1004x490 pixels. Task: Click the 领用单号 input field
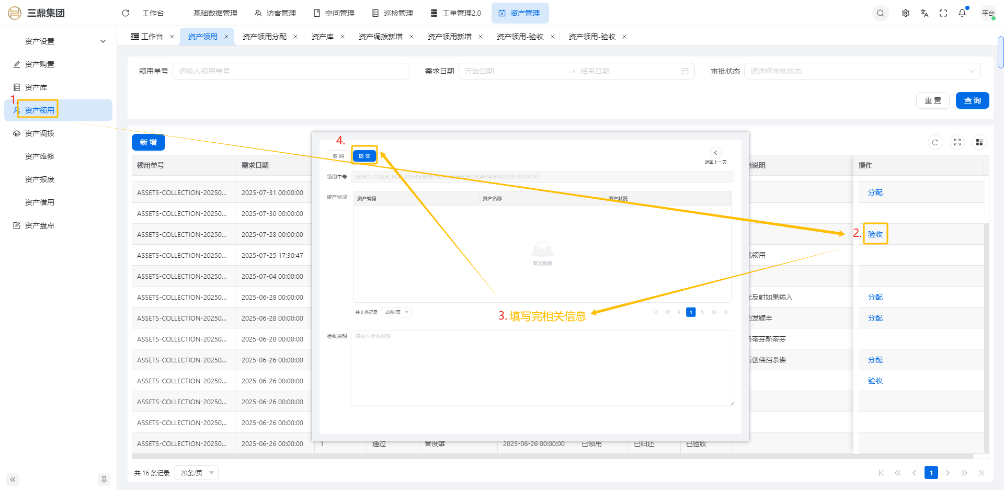coord(291,71)
